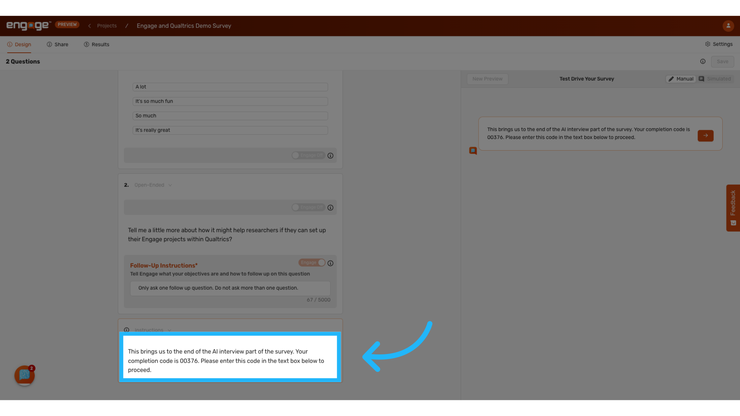This screenshot has height=416, width=740.
Task: Select Manual test drive mode
Action: click(681, 79)
